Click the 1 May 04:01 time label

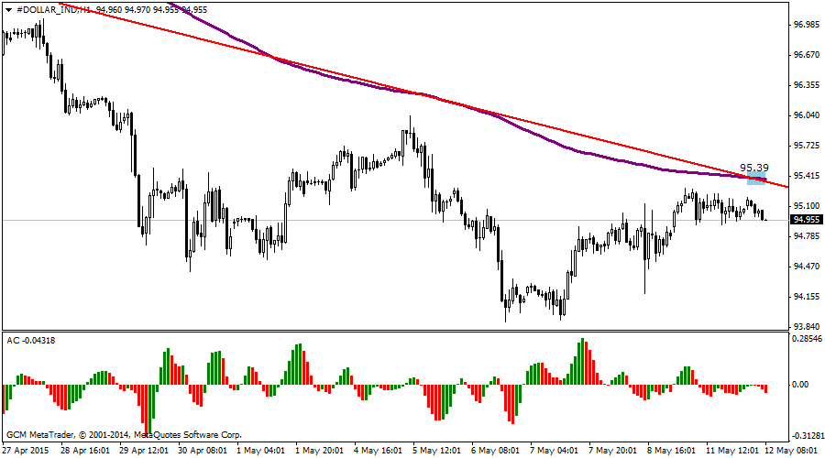click(263, 451)
